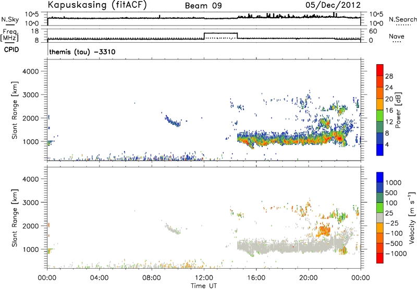Screen dimensions: 417x289
Task: Click the Kapuskasing (fitACF) title
Action: coord(97,5)
